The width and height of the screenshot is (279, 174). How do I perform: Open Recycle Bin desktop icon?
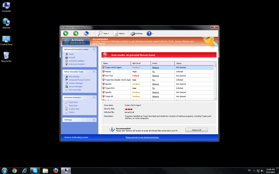pos(6,57)
